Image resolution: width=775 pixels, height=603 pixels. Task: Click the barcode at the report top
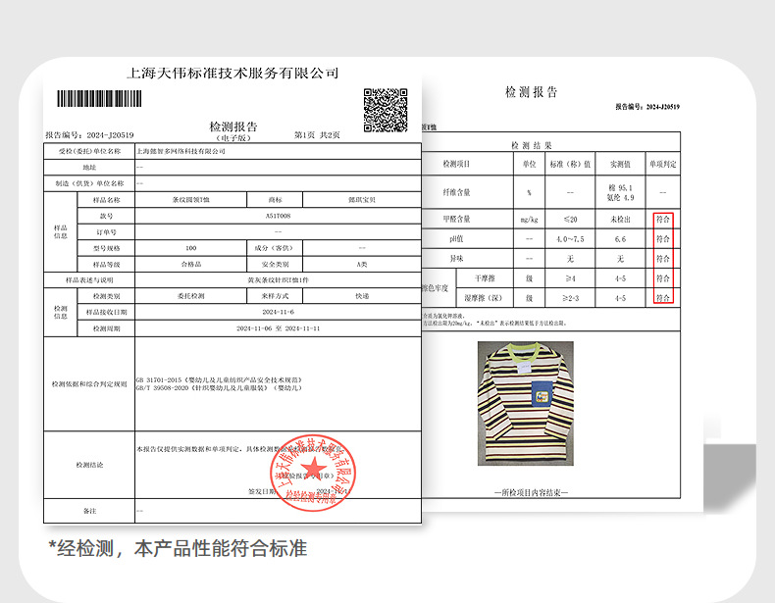tap(99, 98)
